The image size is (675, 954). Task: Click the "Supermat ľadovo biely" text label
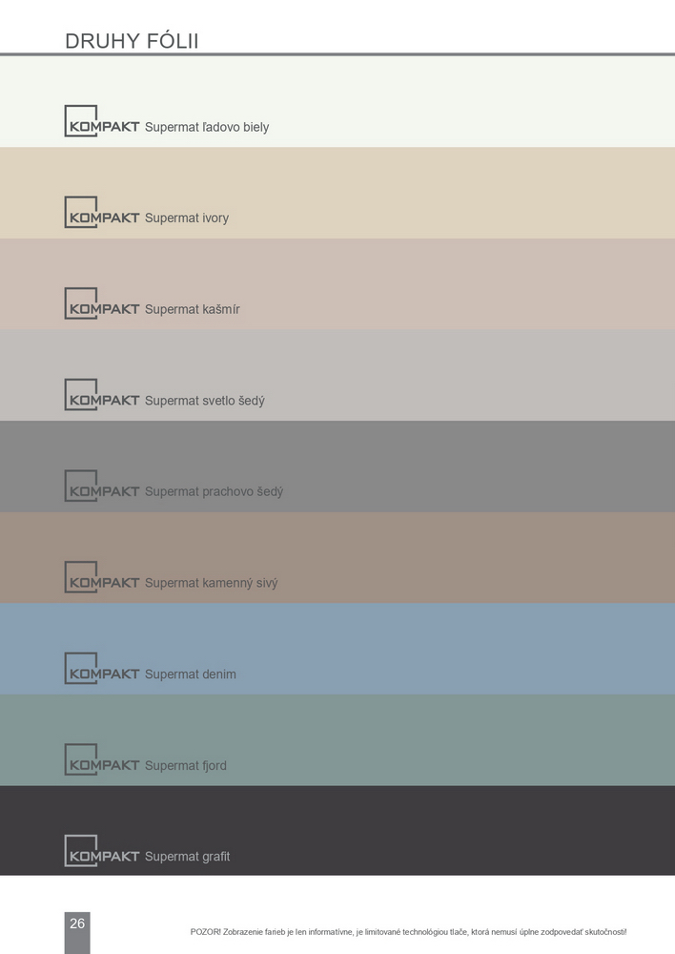tap(207, 127)
